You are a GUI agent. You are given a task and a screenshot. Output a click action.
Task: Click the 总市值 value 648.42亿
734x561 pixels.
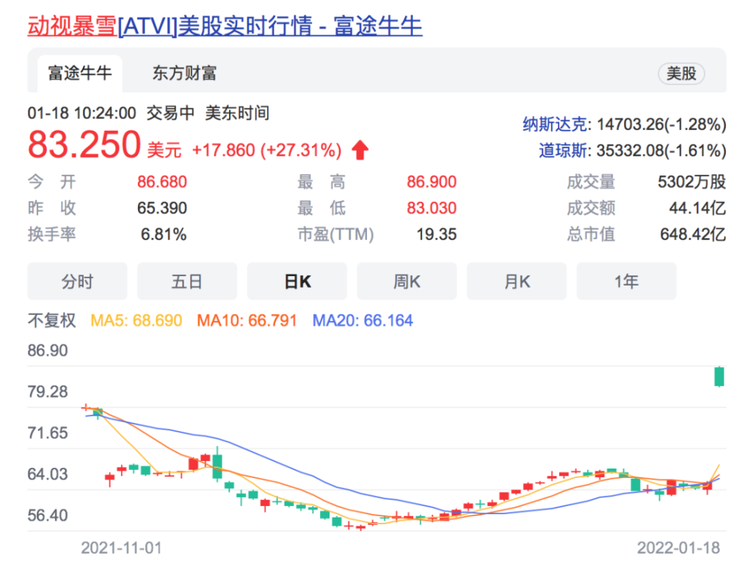tap(693, 234)
